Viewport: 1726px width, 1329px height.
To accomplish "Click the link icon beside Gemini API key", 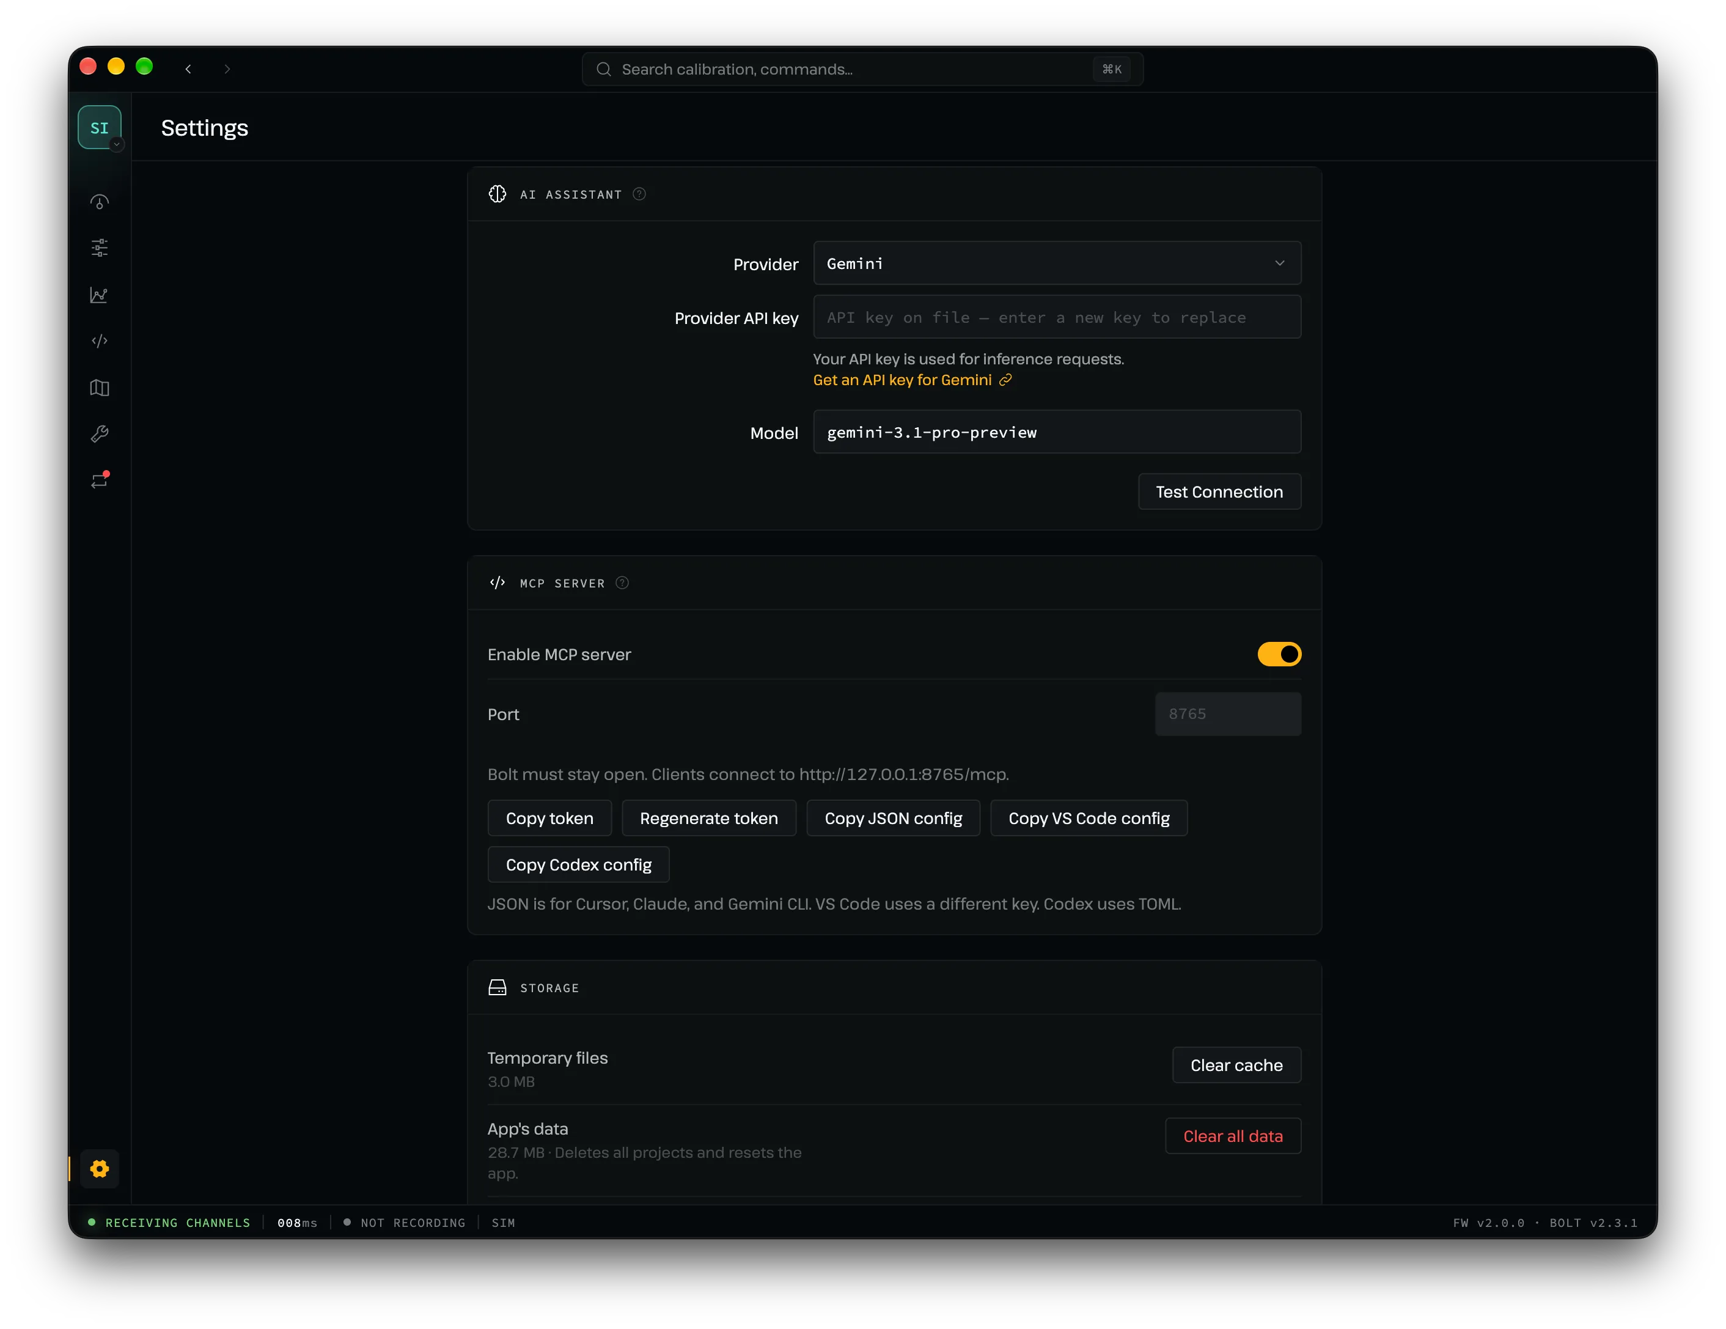I will click(1005, 380).
